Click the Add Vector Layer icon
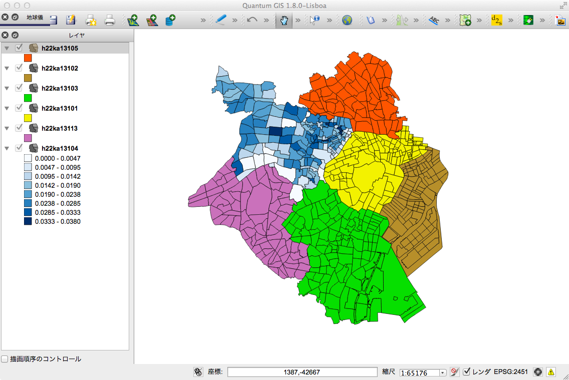This screenshot has height=380, width=569. click(133, 21)
